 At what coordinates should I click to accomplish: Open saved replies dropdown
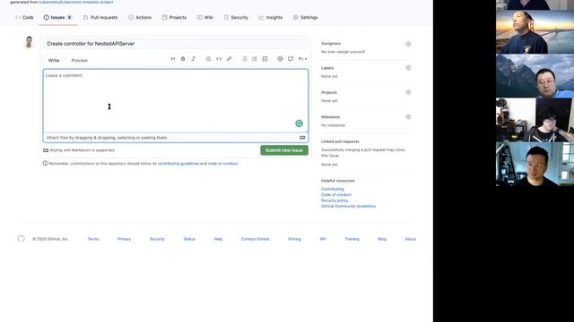pyautogui.click(x=302, y=59)
